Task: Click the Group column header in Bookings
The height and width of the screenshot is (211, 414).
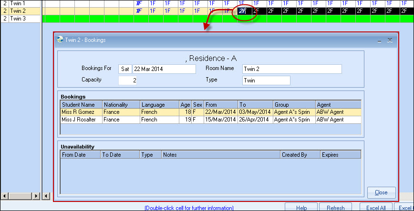Action: pos(294,104)
